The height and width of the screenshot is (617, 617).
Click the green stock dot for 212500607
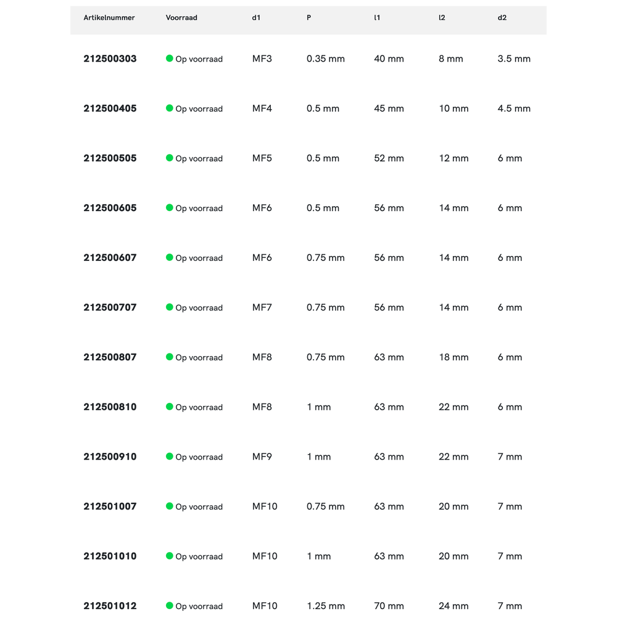(x=170, y=257)
